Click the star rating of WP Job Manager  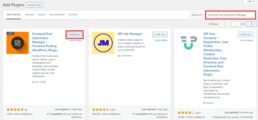click(101, 109)
